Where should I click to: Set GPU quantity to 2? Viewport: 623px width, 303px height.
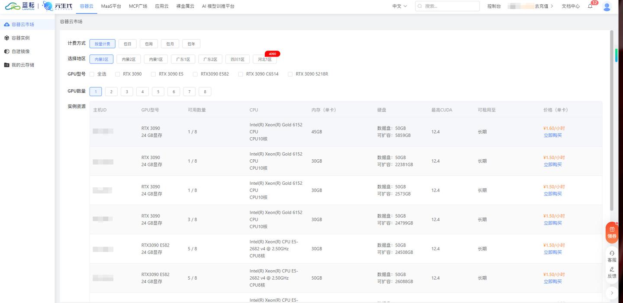[111, 92]
